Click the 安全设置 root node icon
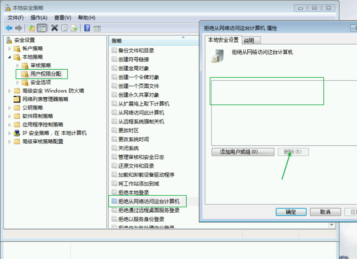 click(9, 40)
